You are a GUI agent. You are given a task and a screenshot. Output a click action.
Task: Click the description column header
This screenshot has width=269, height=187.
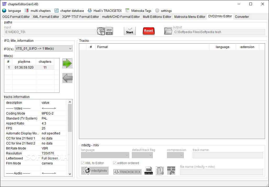[22, 103]
